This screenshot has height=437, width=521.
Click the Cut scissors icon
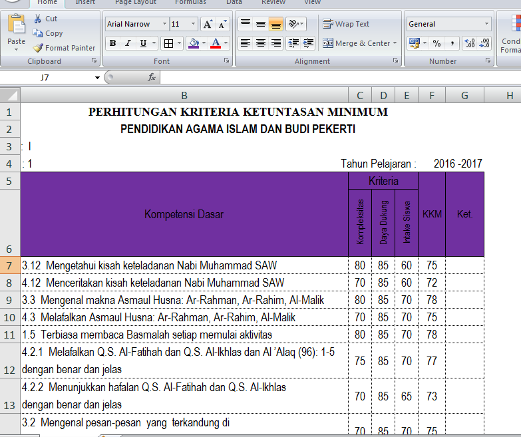pyautogui.click(x=37, y=19)
